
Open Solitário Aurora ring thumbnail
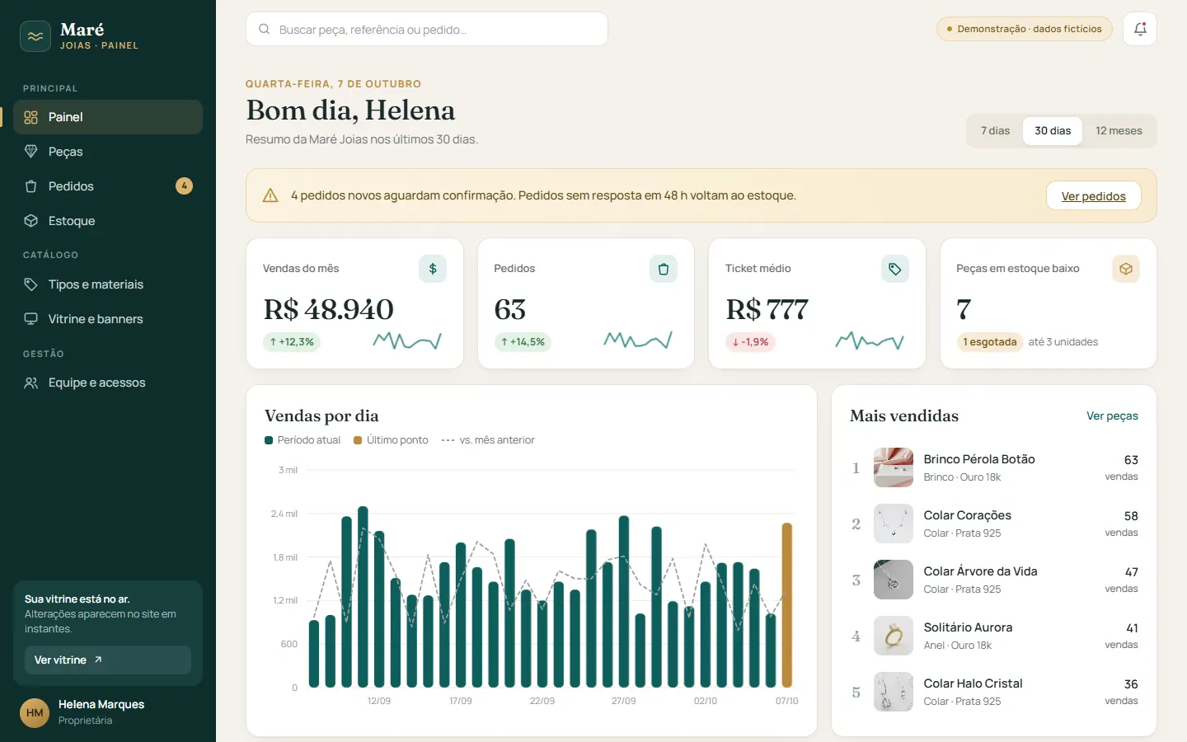(894, 636)
